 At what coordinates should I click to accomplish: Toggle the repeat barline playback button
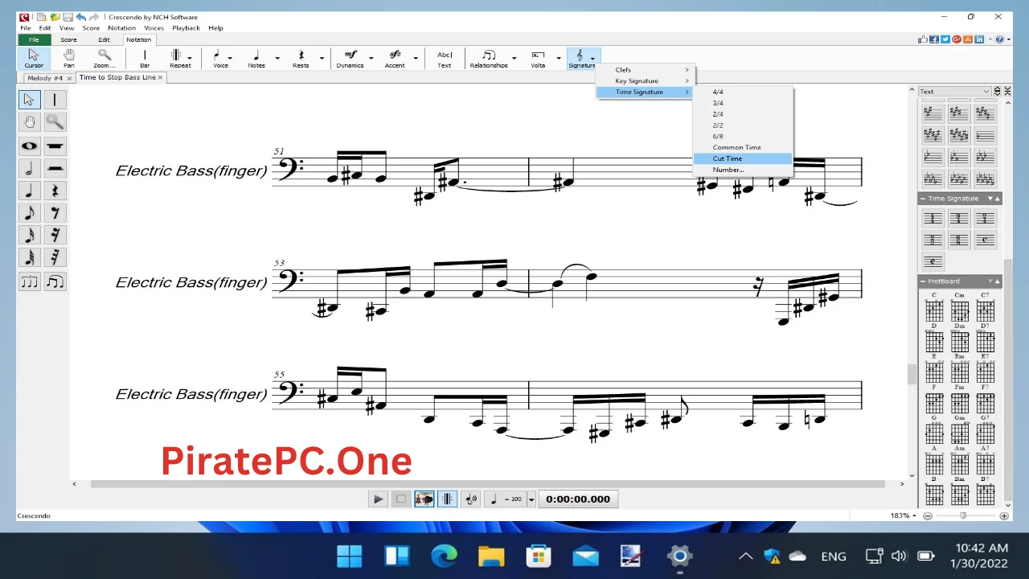point(448,499)
